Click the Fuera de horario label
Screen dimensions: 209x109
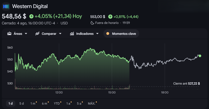[107, 23]
